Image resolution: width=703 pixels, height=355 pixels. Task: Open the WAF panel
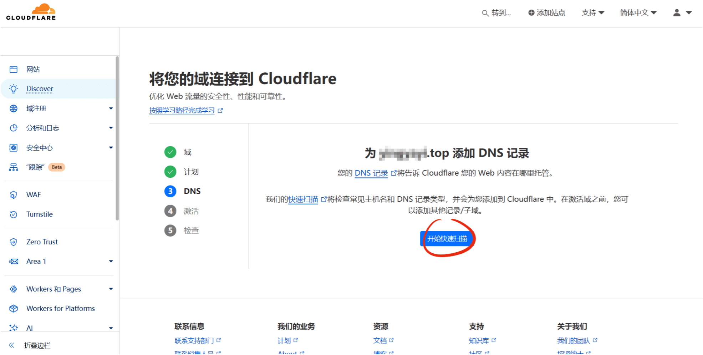34,194
